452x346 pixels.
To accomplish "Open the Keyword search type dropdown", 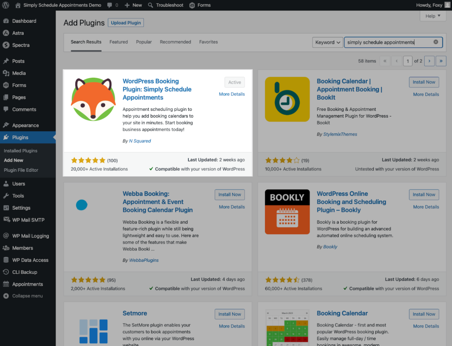I will point(328,42).
